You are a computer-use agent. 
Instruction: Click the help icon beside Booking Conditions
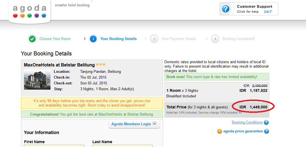click(x=266, y=122)
